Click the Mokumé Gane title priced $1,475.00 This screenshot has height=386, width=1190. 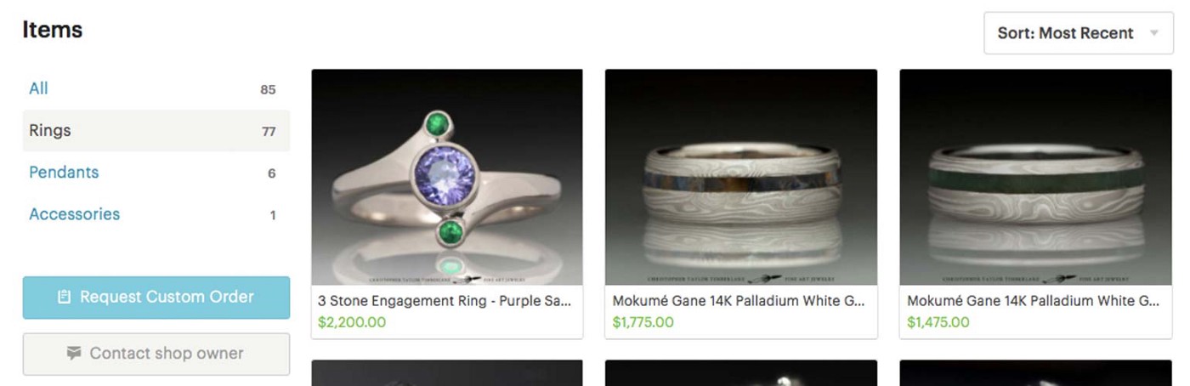point(1033,301)
